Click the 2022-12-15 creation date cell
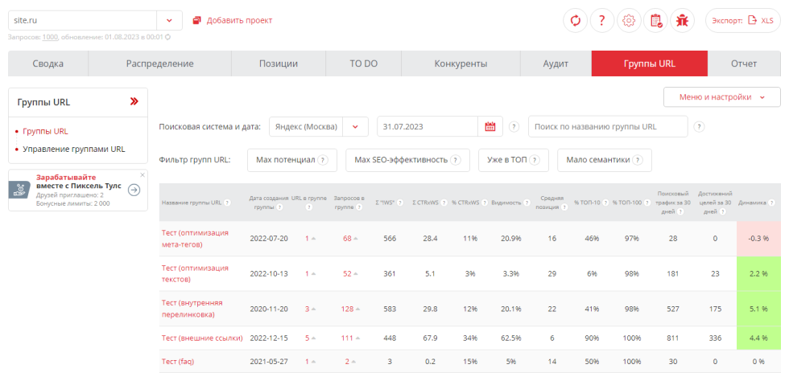Screen dimensions: 789x381 269,338
